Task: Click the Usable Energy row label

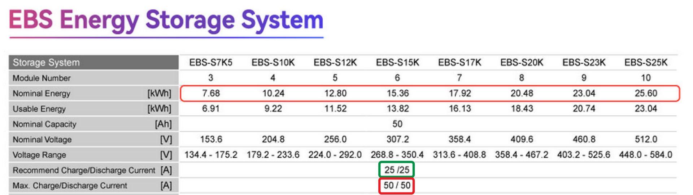Action: click(x=39, y=109)
